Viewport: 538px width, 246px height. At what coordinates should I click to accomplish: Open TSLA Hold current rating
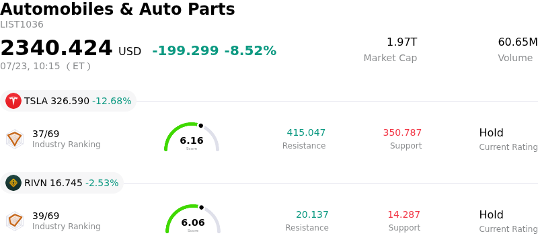click(491, 132)
